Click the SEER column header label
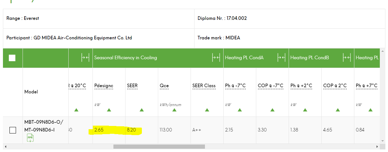This screenshot has height=152, width=388. pyautogui.click(x=132, y=86)
